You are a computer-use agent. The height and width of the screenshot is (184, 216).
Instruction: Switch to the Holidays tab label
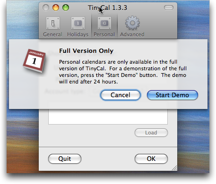78,34
